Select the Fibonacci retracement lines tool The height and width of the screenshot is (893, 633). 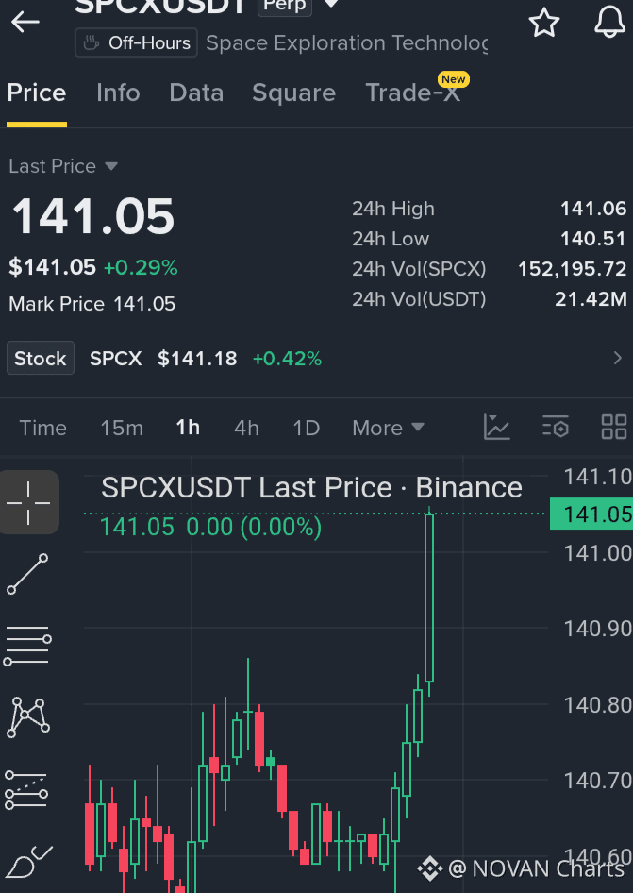click(27, 646)
